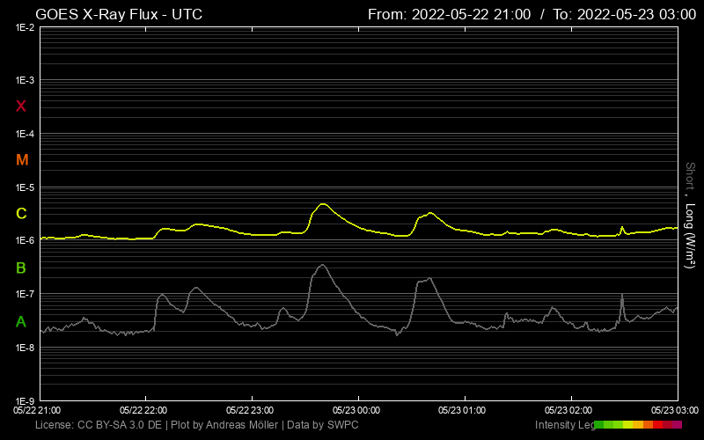Select the orange M flare class label

point(22,160)
